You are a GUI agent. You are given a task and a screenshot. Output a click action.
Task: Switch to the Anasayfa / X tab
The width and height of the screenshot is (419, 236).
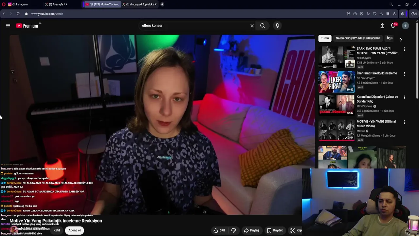[62, 4]
